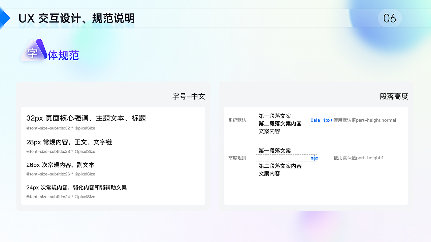Click '使用默认值part-height:1' text
This screenshot has width=431, height=242.
coord(359,158)
